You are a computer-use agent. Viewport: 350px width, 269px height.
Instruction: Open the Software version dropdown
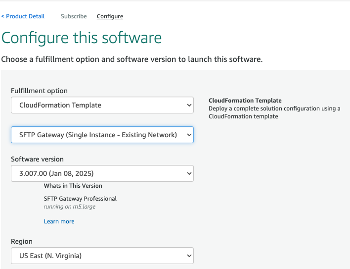(102, 173)
